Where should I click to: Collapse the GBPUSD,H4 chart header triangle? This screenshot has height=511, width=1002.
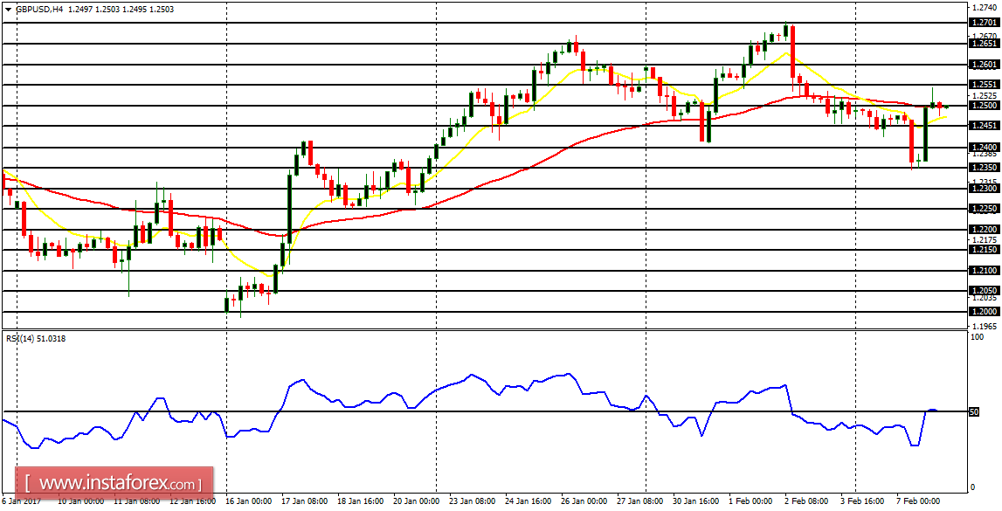point(9,9)
